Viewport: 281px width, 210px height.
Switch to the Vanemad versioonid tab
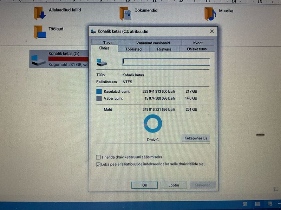153,43
